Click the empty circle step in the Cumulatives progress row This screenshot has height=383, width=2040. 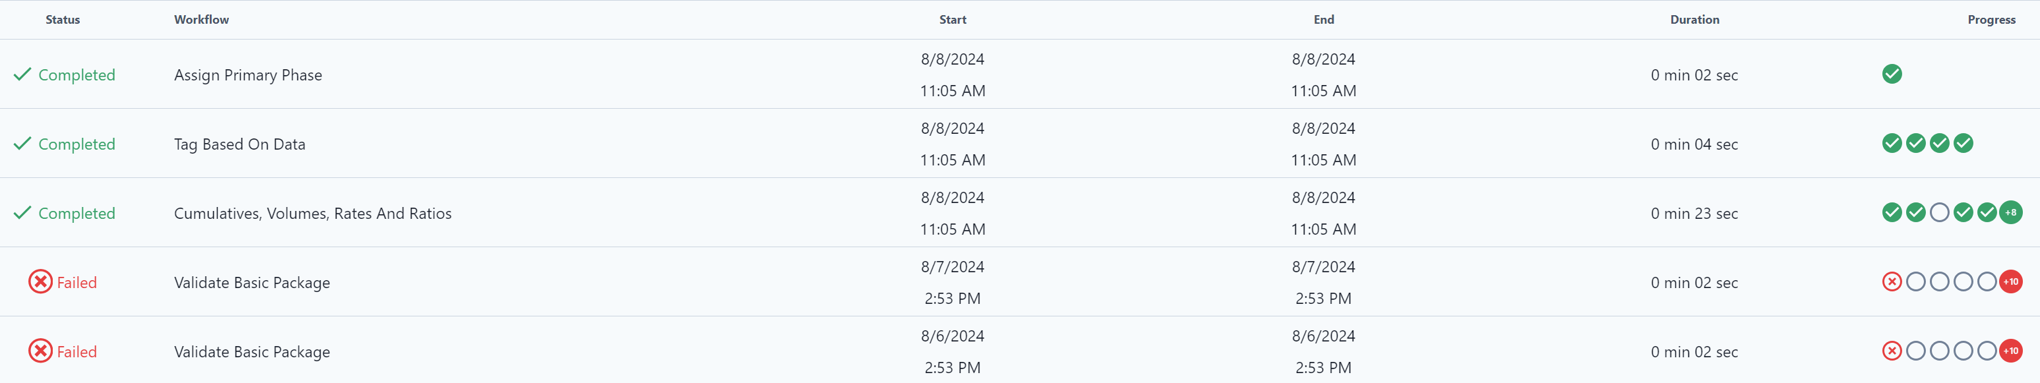pos(1938,212)
